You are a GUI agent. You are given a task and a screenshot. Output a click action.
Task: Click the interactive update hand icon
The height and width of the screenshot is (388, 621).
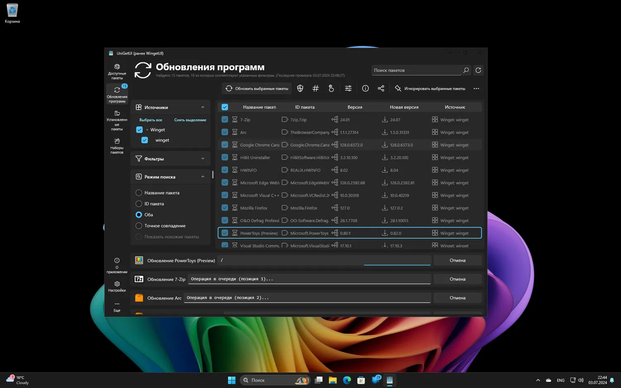[331, 88]
